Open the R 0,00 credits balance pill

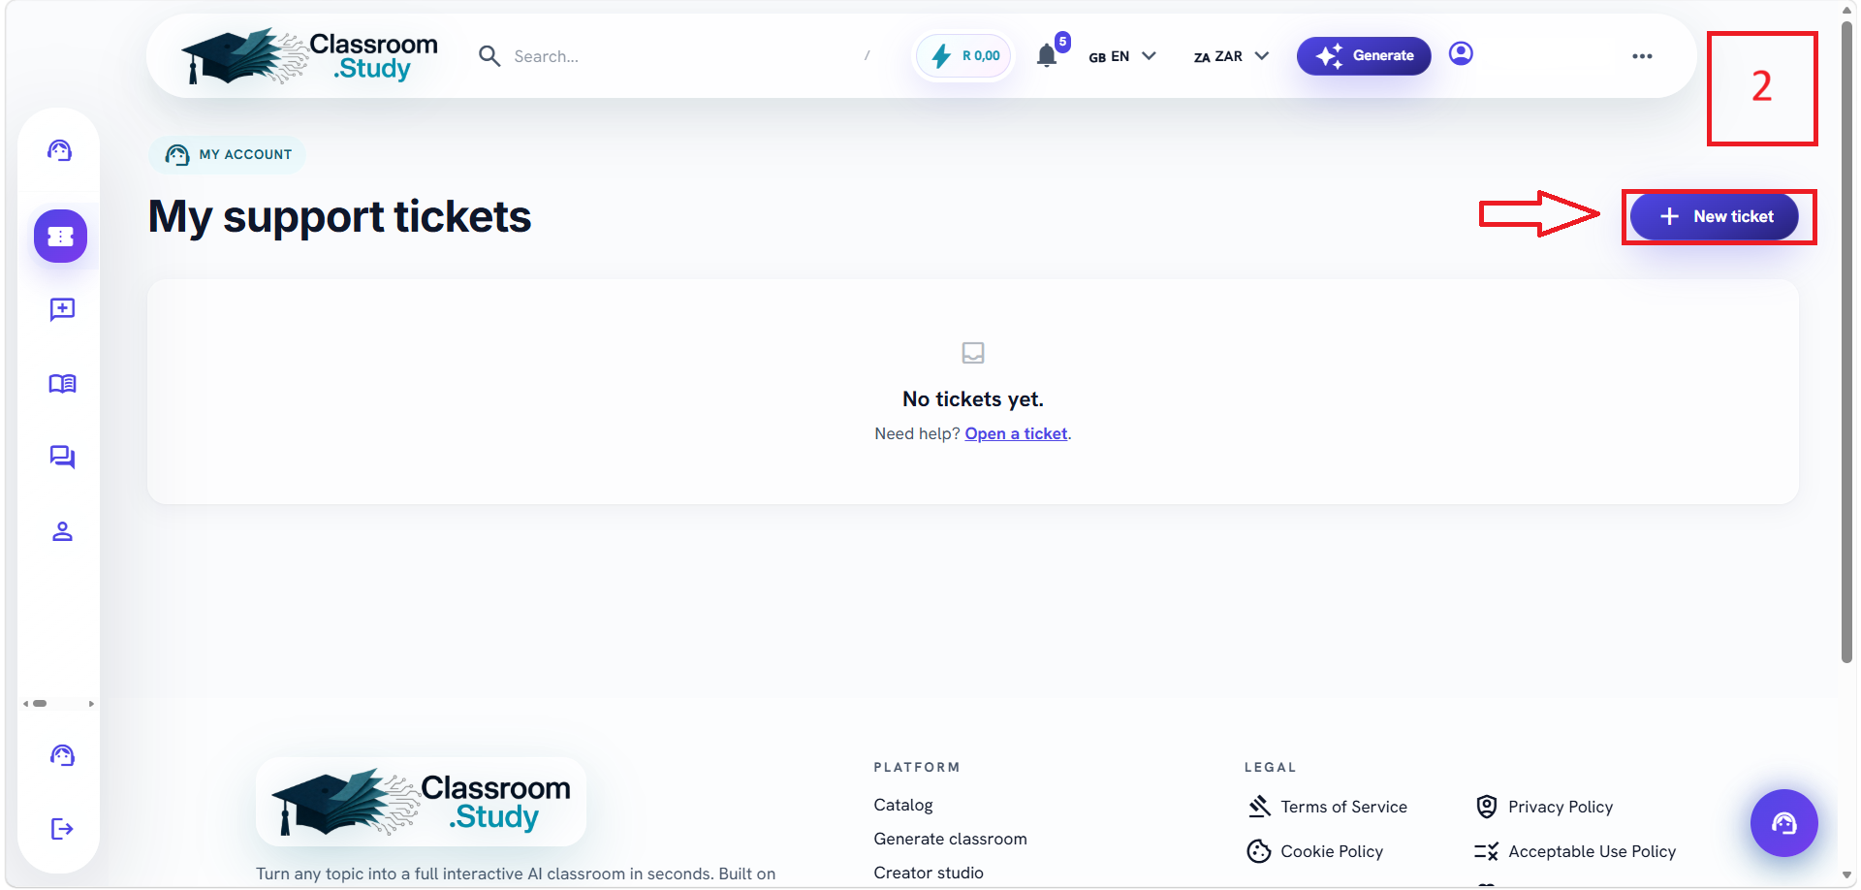pos(964,56)
